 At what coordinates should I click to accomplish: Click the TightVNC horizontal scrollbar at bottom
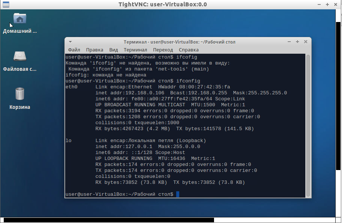point(109,220)
